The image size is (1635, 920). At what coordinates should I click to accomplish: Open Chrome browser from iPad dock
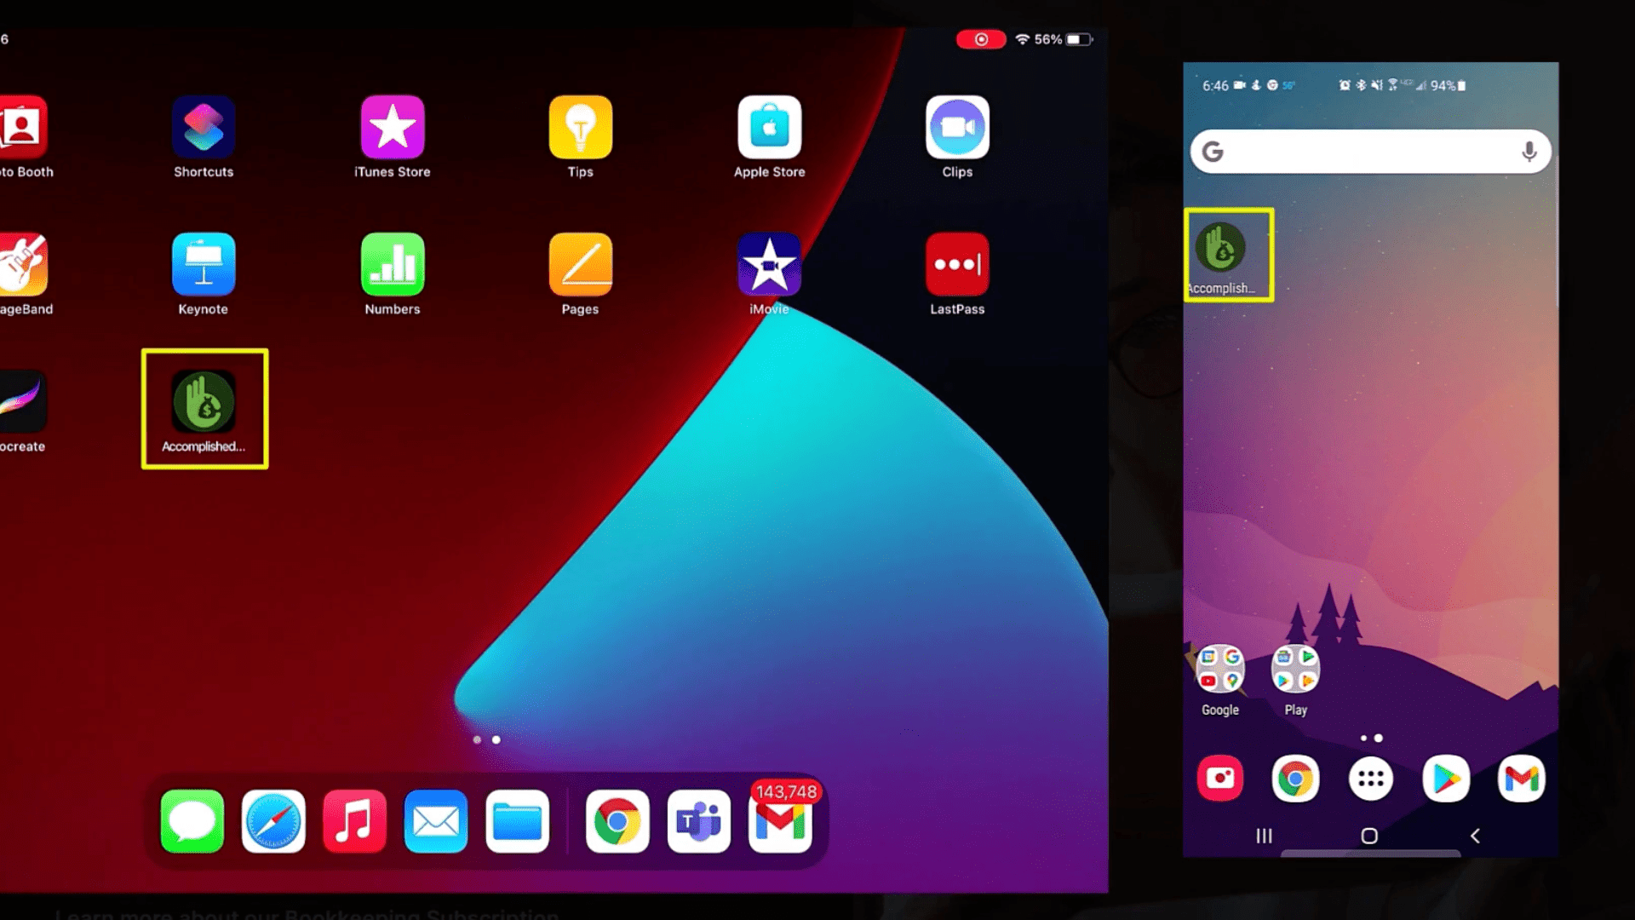[x=617, y=821]
